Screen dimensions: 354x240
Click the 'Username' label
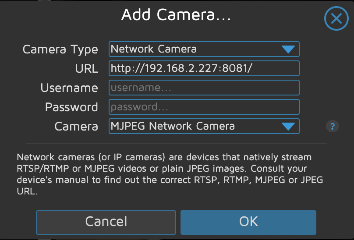(69, 88)
